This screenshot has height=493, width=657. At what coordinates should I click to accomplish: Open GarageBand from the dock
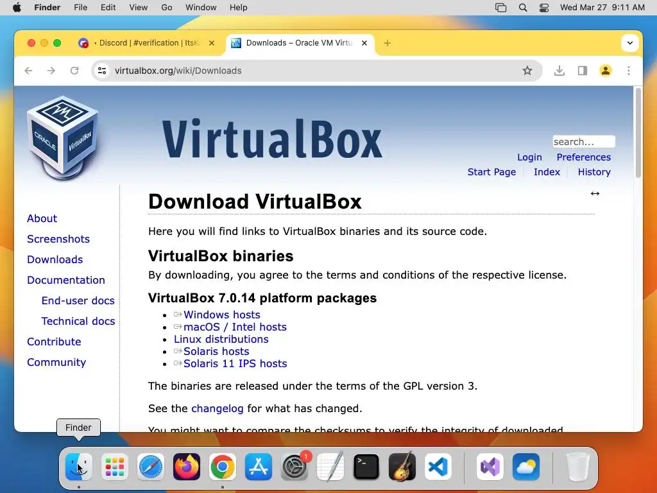coord(402,467)
